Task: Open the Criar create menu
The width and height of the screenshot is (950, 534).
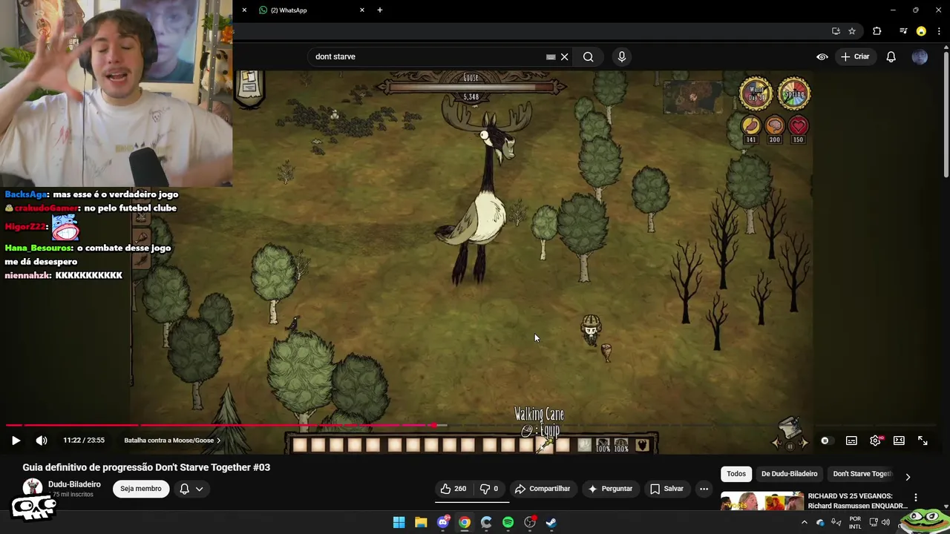Action: point(855,56)
